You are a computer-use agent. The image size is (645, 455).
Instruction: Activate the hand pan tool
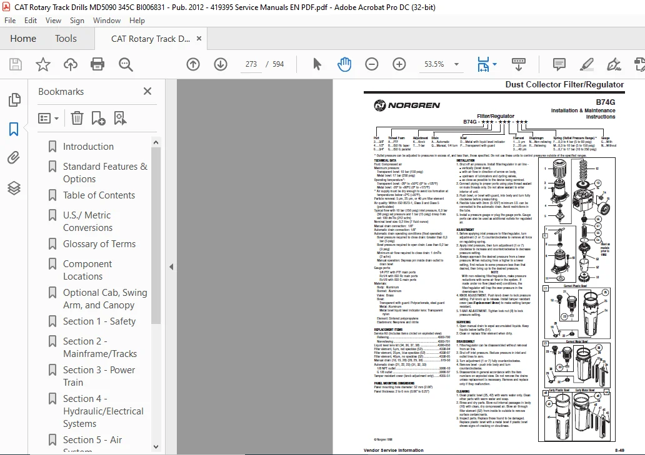coord(344,64)
